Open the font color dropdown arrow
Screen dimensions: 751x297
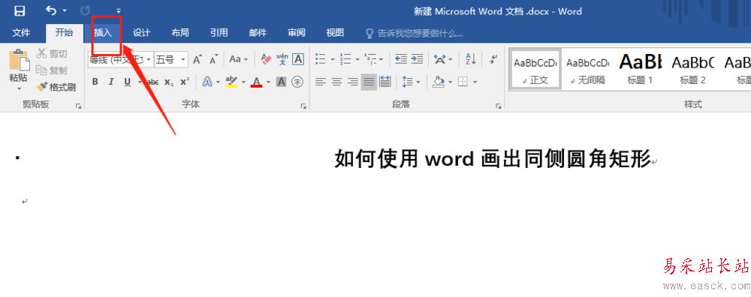pos(268,82)
